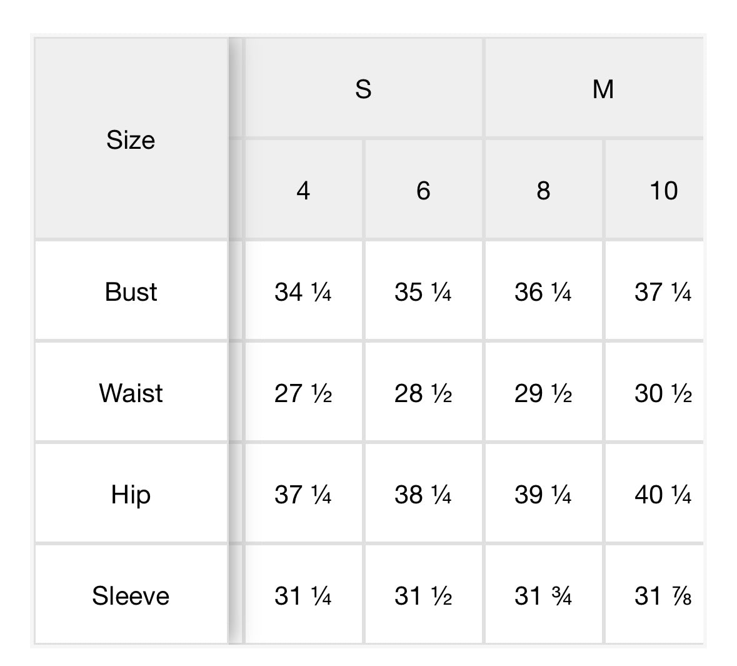This screenshot has height=666, width=737.
Task: Click the size 6 column header
Action: [423, 190]
